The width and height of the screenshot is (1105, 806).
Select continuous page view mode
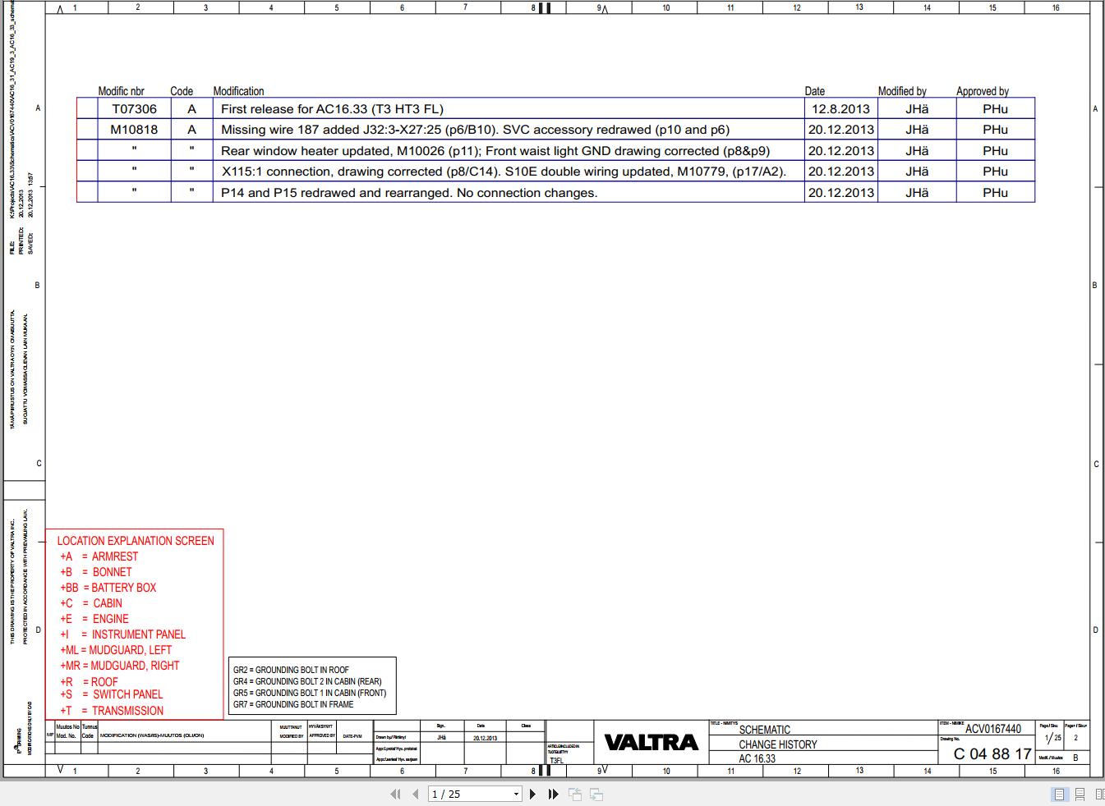1080,794
